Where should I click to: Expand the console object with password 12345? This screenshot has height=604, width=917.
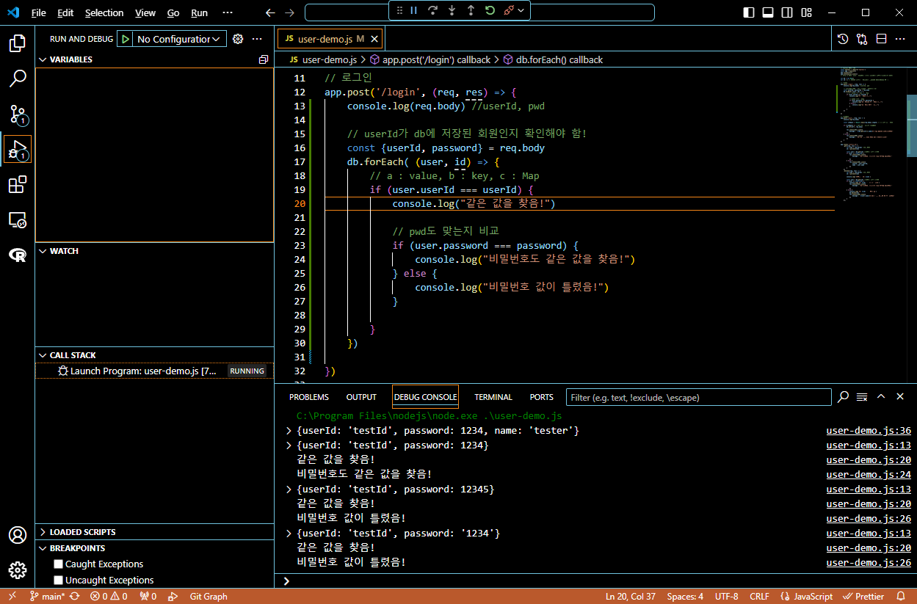pyautogui.click(x=289, y=490)
